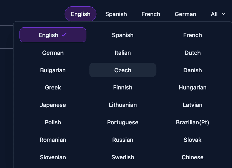Screen dimensions: 232x168
Task: Select Japanese as the language
Action: click(x=53, y=105)
